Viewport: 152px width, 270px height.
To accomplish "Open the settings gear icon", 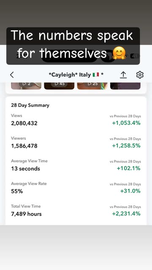I will 140,75.
